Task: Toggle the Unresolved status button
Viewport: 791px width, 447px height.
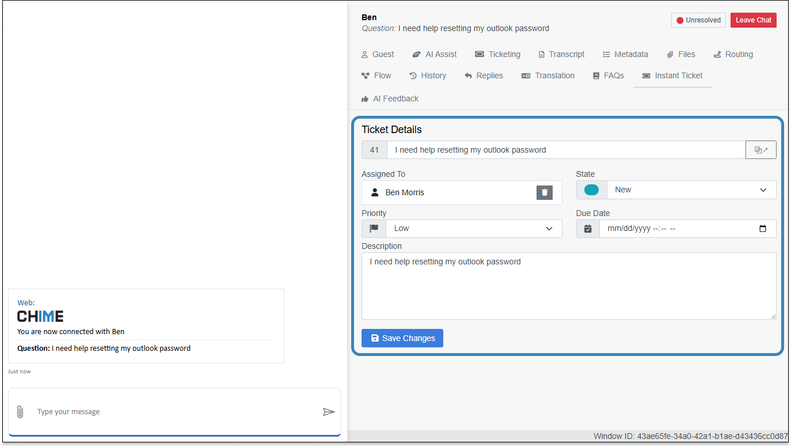Action: [698, 20]
